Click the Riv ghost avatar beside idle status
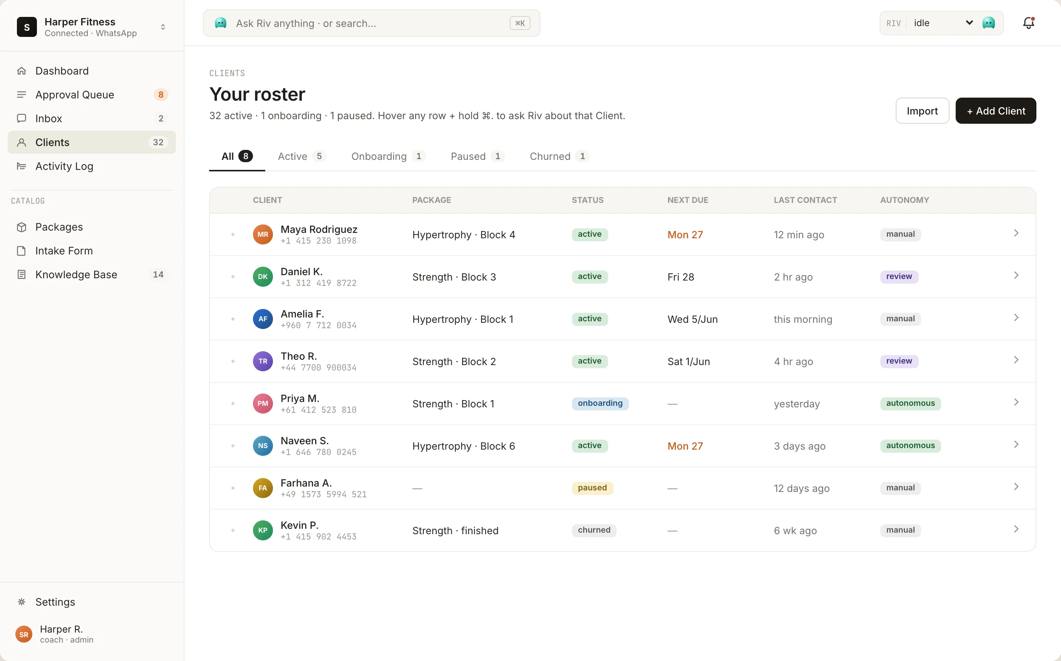The image size is (1061, 661). coord(988,23)
